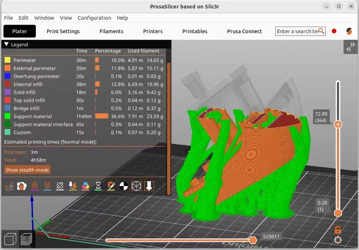The width and height of the screenshot is (359, 250).
Task: Toggle External perimeter orange swatch
Action: (8, 68)
